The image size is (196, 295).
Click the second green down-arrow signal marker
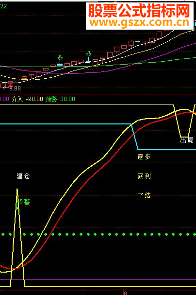point(89,53)
